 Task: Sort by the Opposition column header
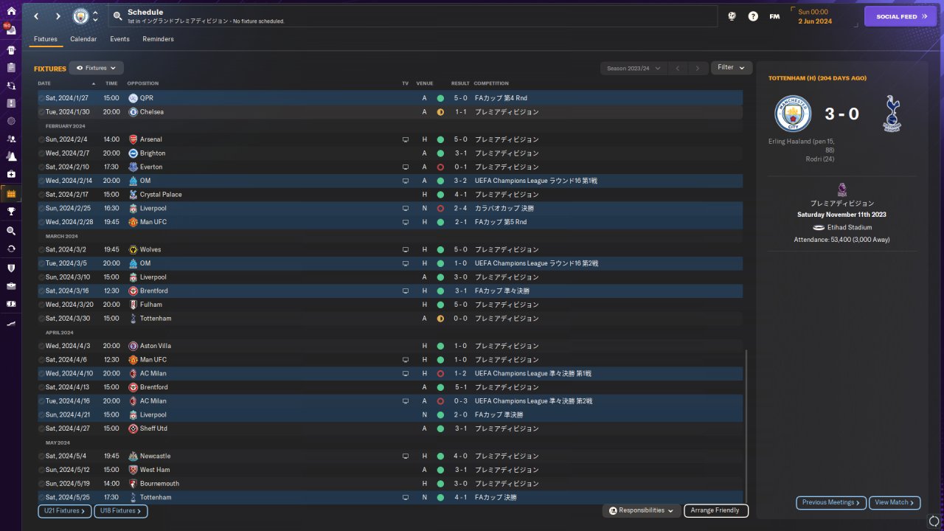142,83
